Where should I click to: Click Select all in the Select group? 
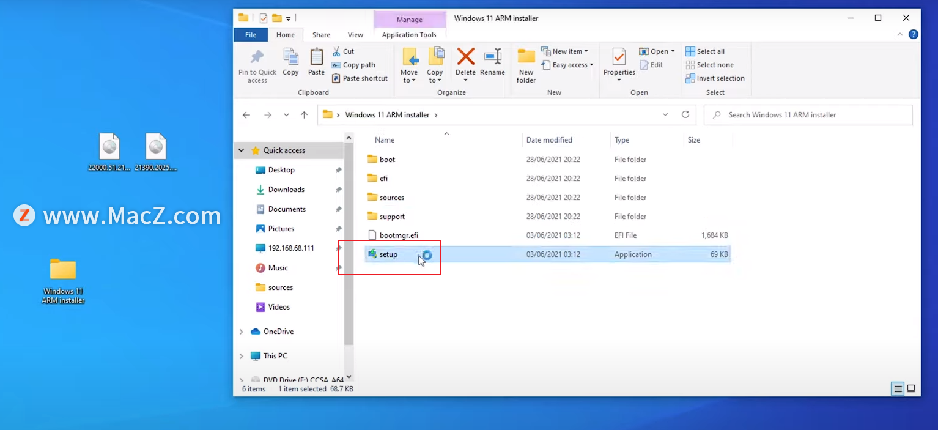[x=705, y=51]
